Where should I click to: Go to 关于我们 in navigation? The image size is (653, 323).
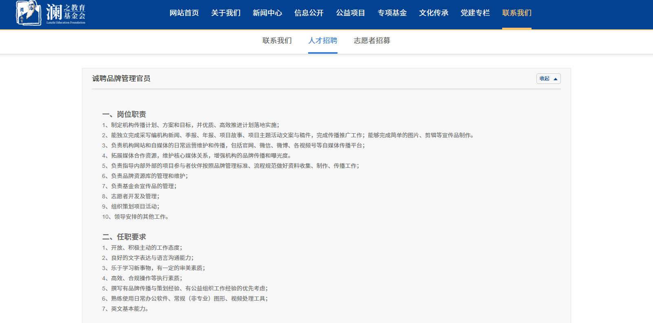click(x=226, y=13)
